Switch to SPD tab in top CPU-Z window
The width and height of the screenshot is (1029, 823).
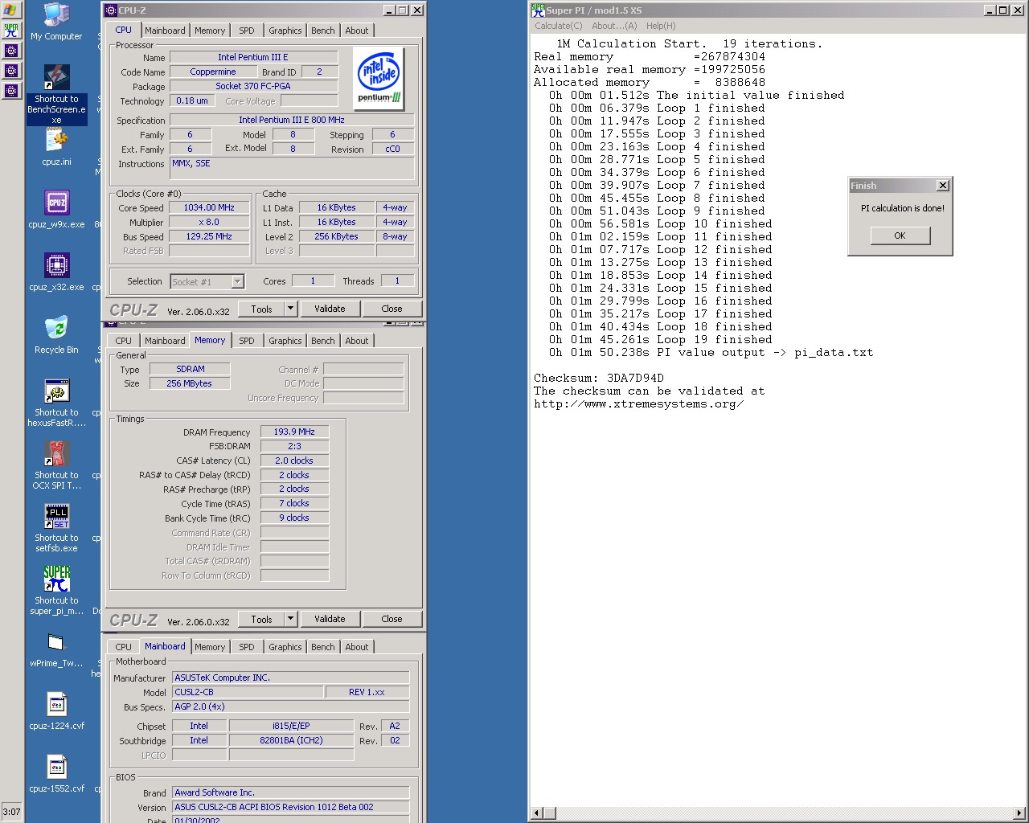pyautogui.click(x=247, y=31)
